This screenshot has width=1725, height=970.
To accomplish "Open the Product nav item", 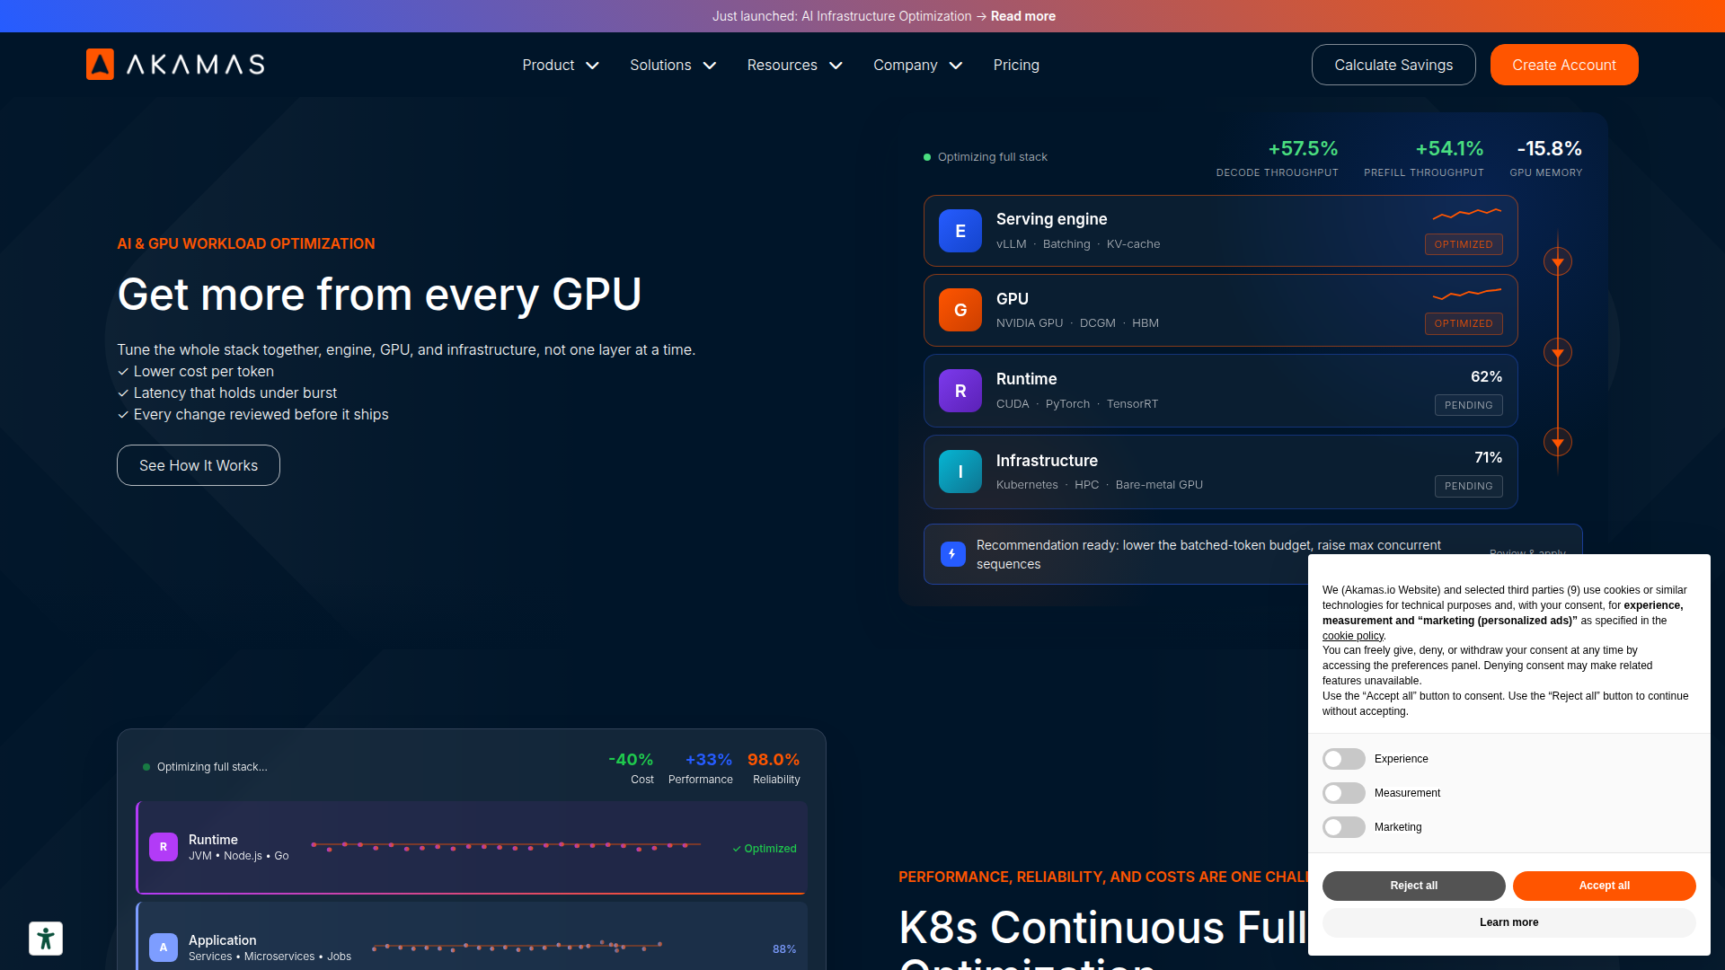I will click(548, 65).
